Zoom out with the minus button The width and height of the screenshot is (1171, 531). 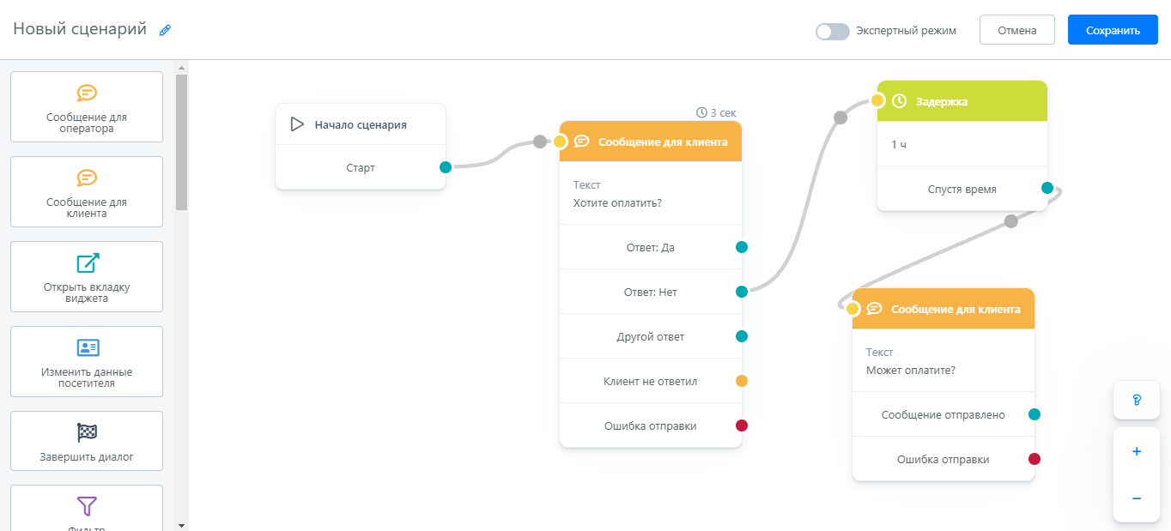coord(1136,498)
